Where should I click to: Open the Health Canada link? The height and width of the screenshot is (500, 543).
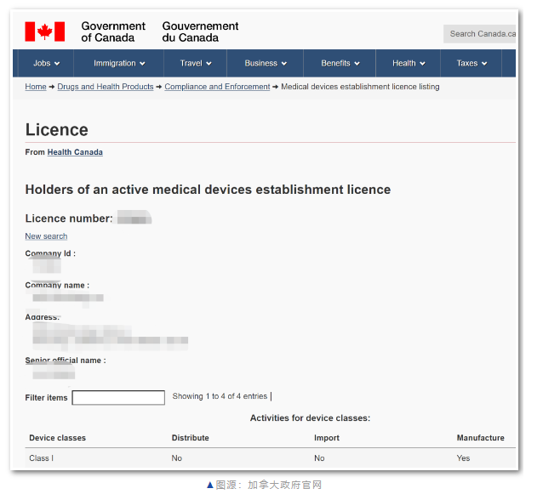click(75, 152)
